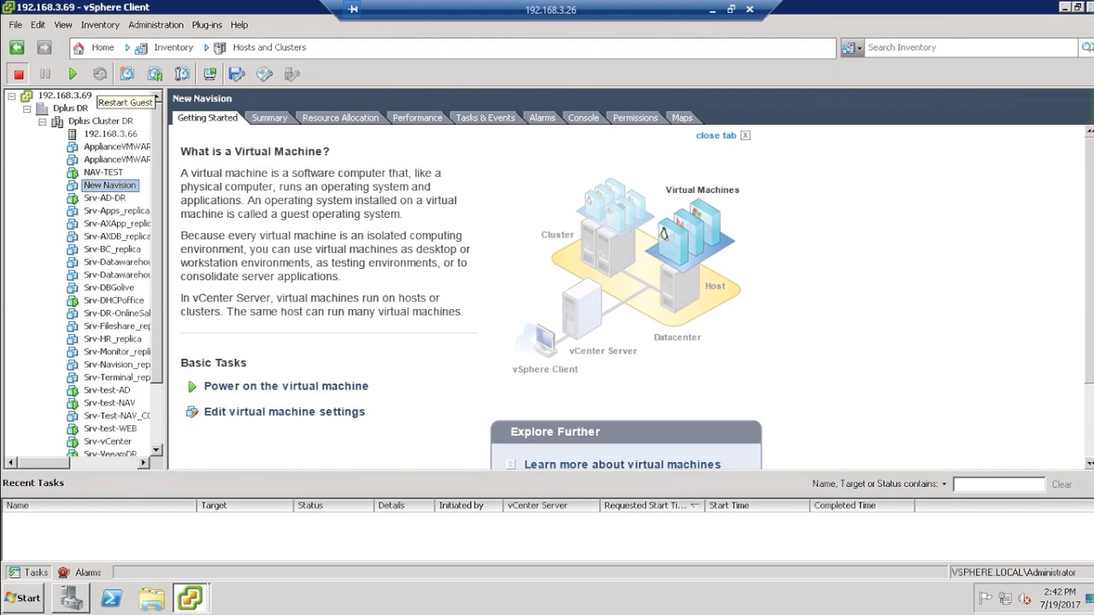Open the Administration menu
This screenshot has height=615, width=1094.
(x=156, y=25)
